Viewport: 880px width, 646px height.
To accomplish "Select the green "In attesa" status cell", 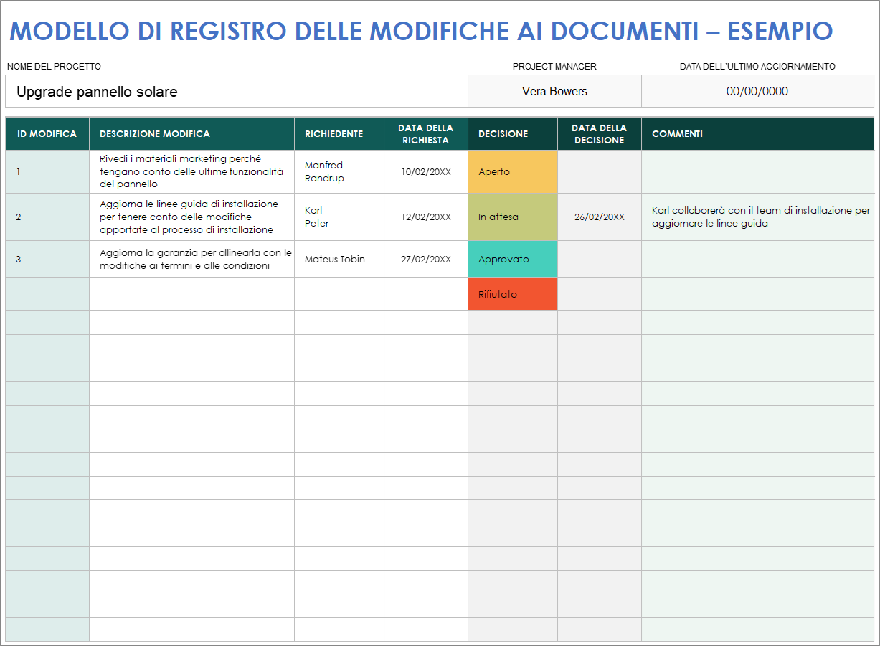I will pyautogui.click(x=512, y=216).
